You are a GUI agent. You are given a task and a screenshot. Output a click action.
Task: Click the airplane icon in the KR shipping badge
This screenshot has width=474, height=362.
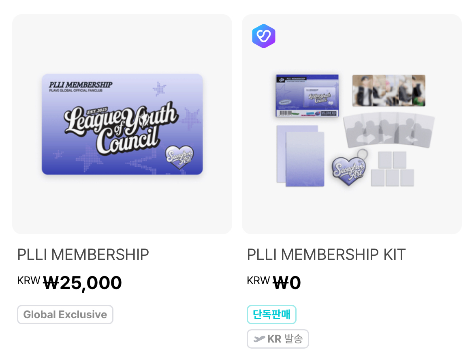pyautogui.click(x=259, y=339)
